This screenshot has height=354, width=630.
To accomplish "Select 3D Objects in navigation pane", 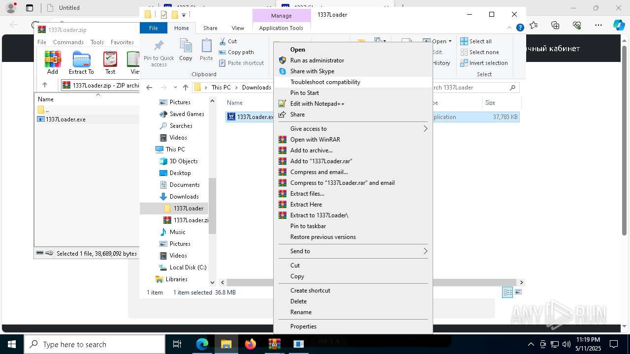I will (x=178, y=161).
